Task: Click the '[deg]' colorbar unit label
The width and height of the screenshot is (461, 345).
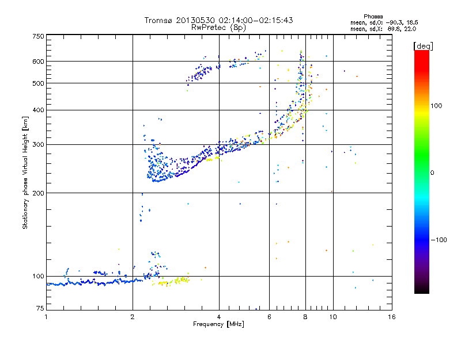Action: tap(423, 46)
